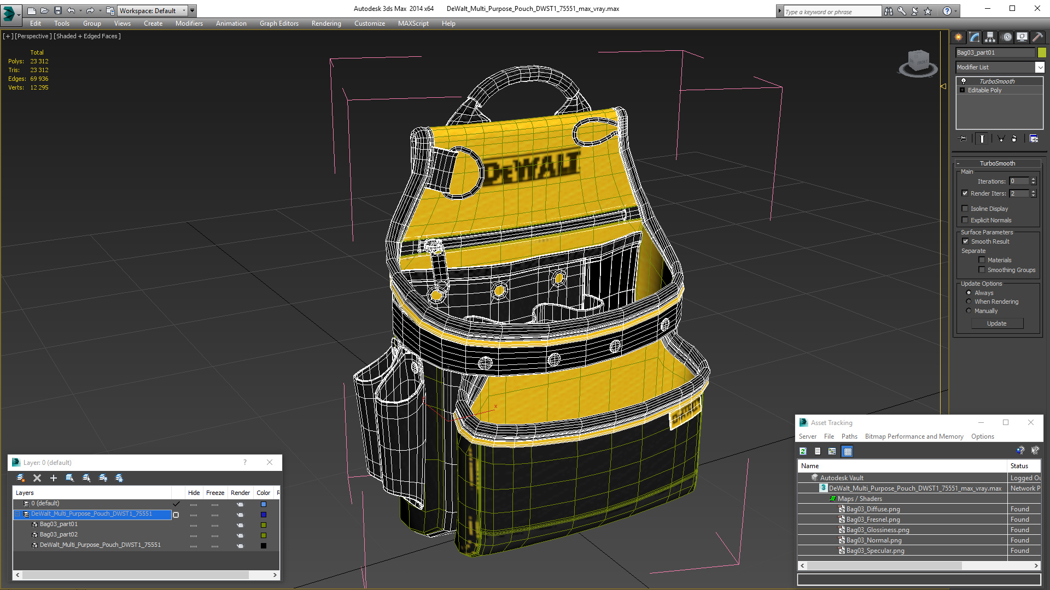This screenshot has height=590, width=1050.
Task: Enable Explicit Normals checkbox
Action: [x=965, y=220]
